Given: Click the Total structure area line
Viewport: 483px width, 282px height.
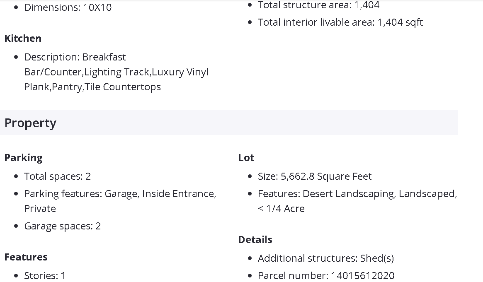Looking at the screenshot, I should 318,5.
